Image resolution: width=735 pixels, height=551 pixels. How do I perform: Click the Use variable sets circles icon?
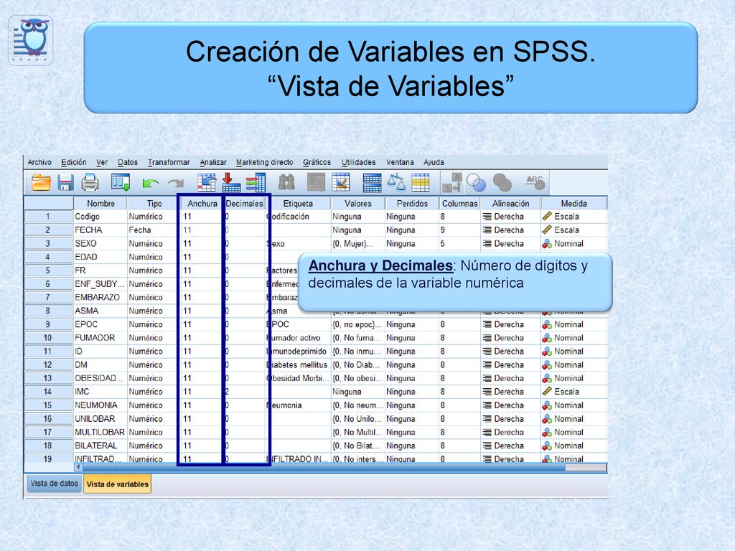tap(477, 183)
